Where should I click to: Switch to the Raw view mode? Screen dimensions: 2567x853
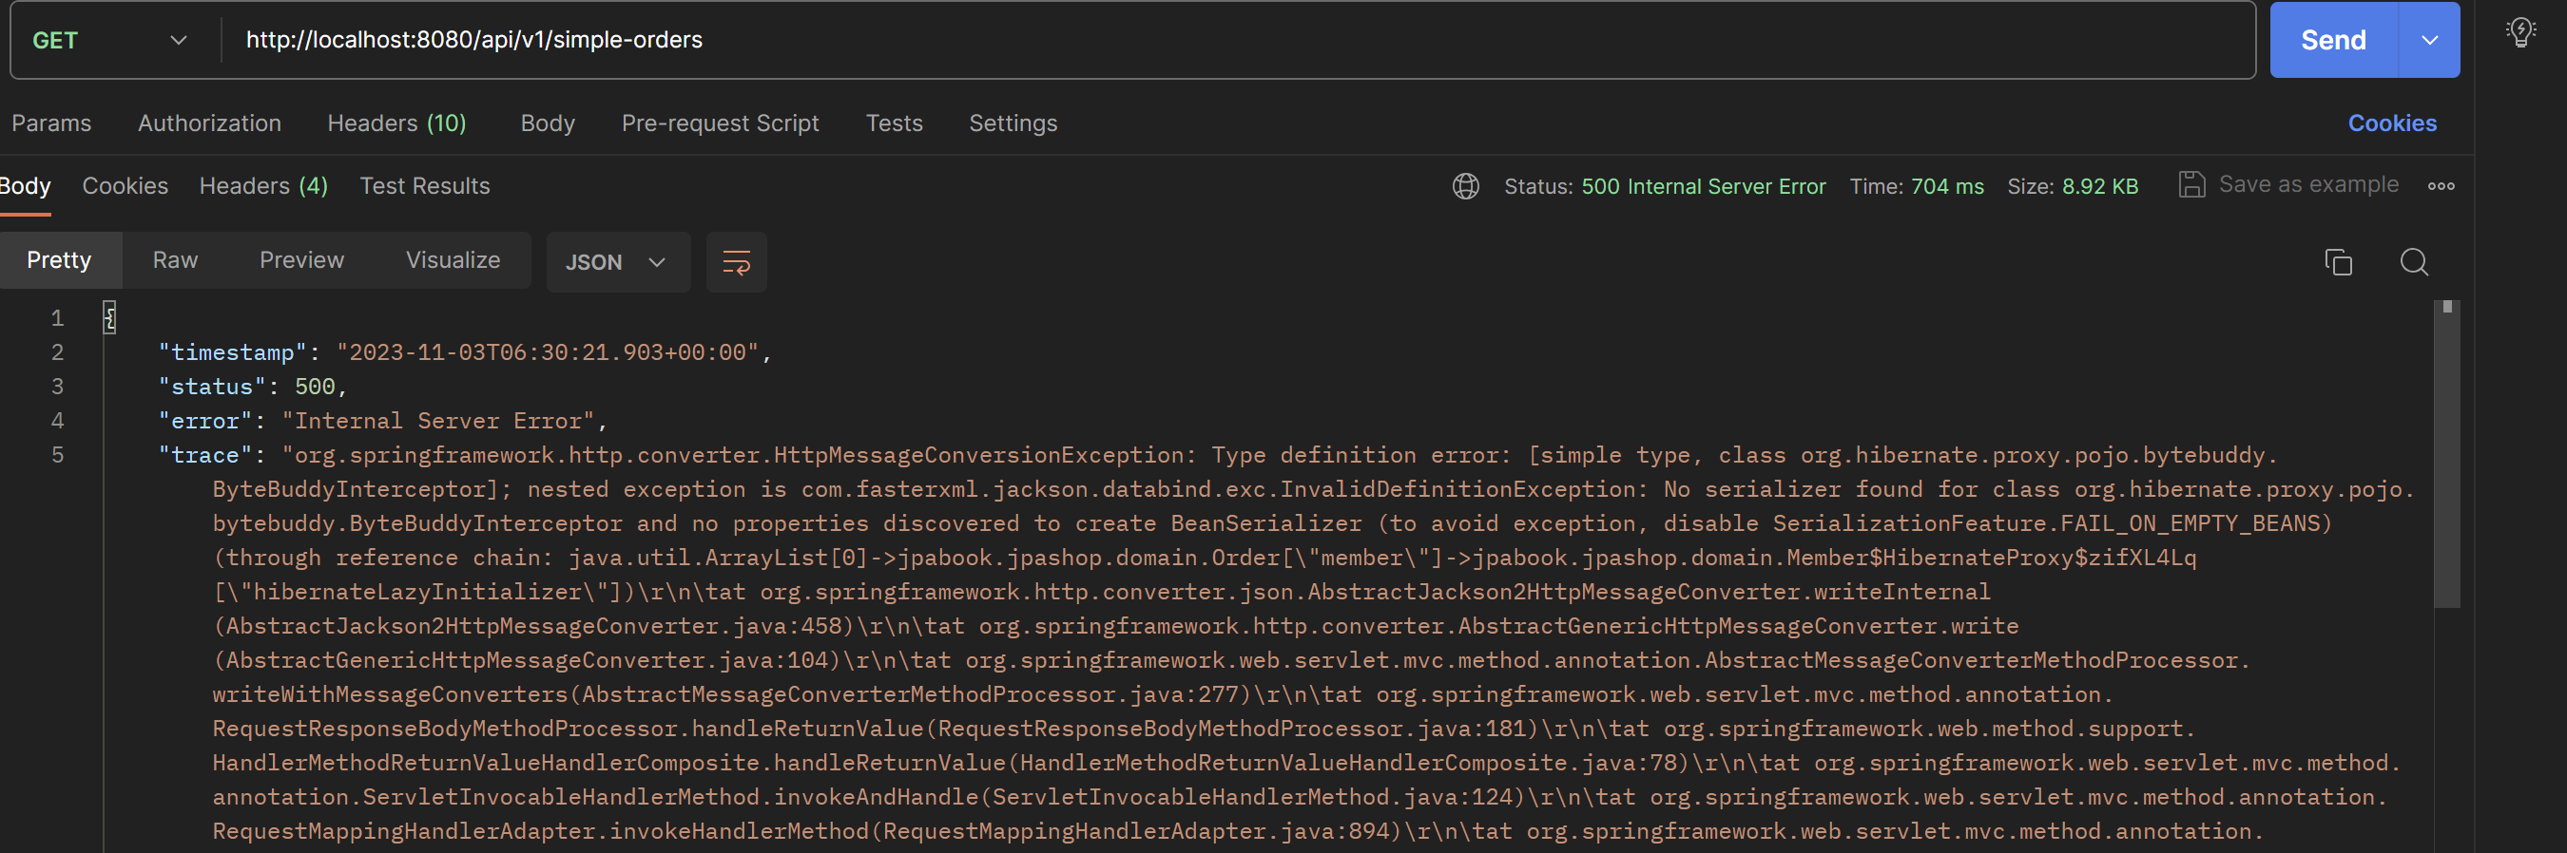point(175,261)
